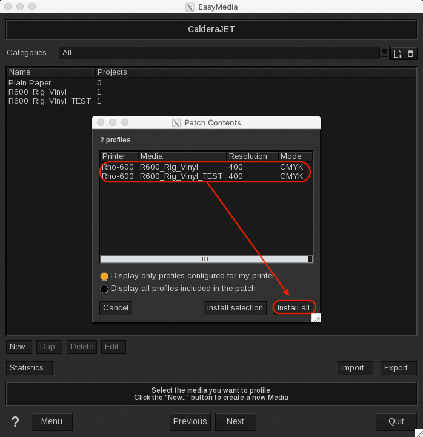423x437 pixels.
Task: Click the Projects column header
Action: click(255, 72)
